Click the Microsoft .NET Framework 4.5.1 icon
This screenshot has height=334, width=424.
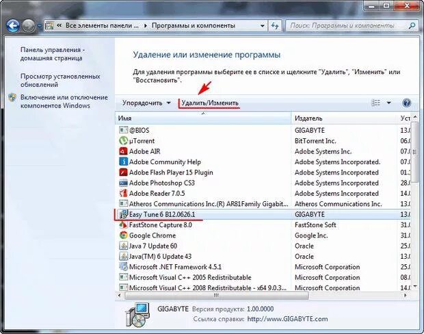pos(123,267)
